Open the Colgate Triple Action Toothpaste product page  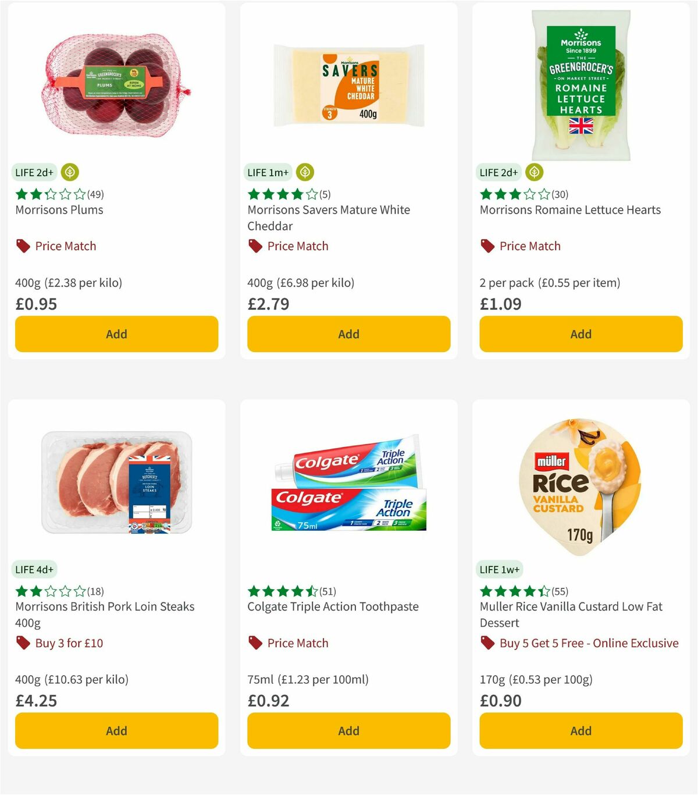click(x=334, y=606)
